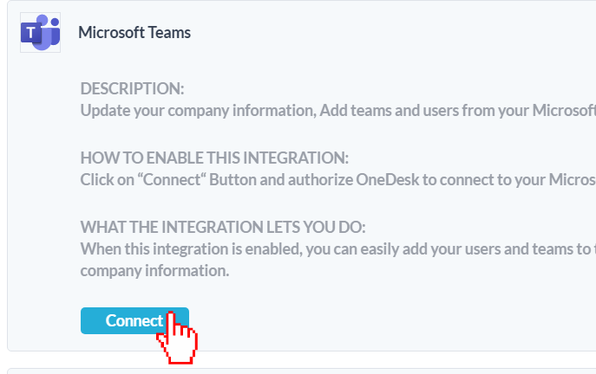Click the WHAT THE INTEGRATION LETS YOU DO heading
Viewport: 596px width, 374px height.
pyautogui.click(x=223, y=228)
